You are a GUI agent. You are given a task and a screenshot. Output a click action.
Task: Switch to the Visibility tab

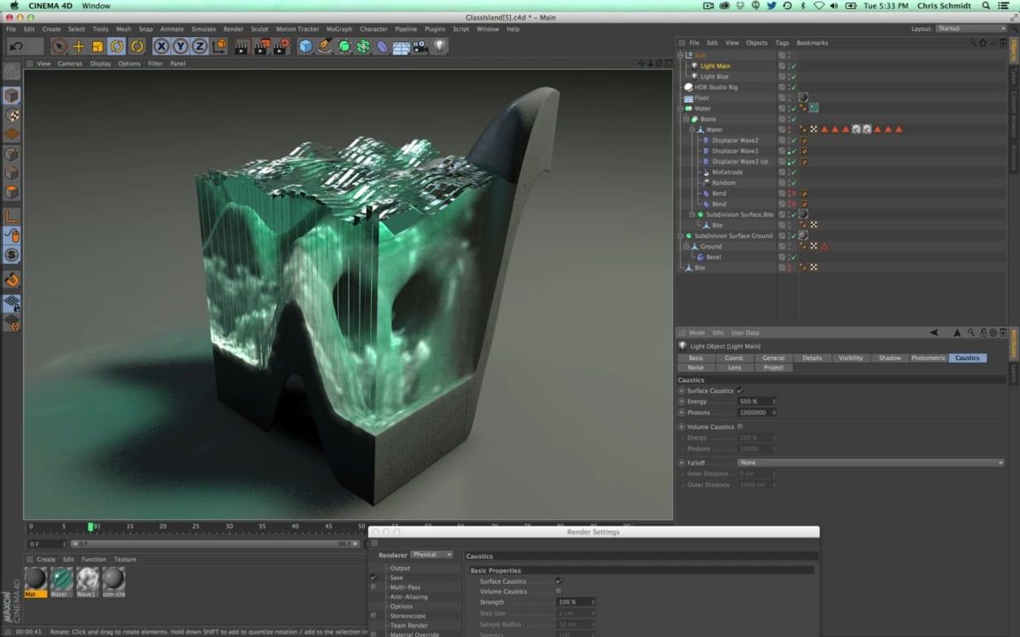pos(850,358)
